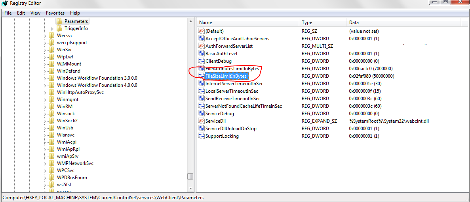The width and height of the screenshot is (470, 202).
Task: Expand the Winmgmt tree node arrow
Action: point(45,100)
